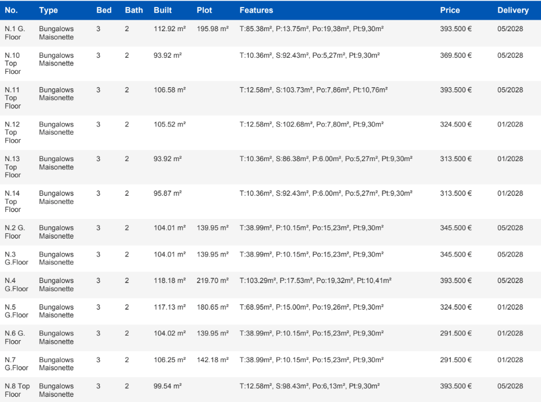Click the Price column header
The height and width of the screenshot is (402, 541).
[x=450, y=10]
